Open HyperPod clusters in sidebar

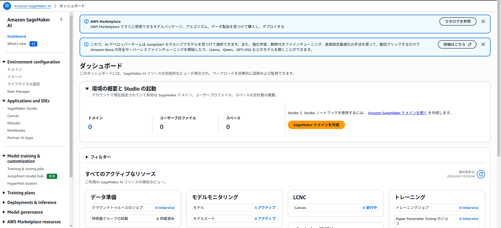(22, 184)
